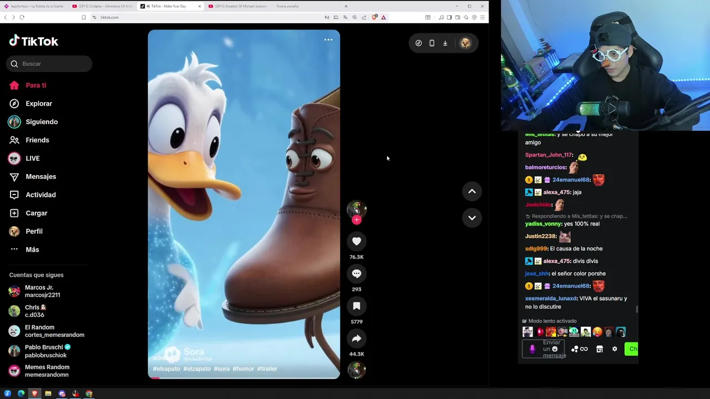Open Friends section

pyautogui.click(x=29, y=140)
